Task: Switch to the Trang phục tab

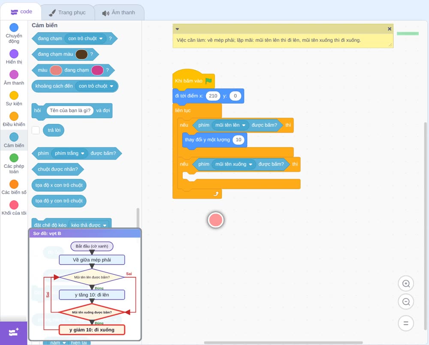Action: click(x=67, y=12)
